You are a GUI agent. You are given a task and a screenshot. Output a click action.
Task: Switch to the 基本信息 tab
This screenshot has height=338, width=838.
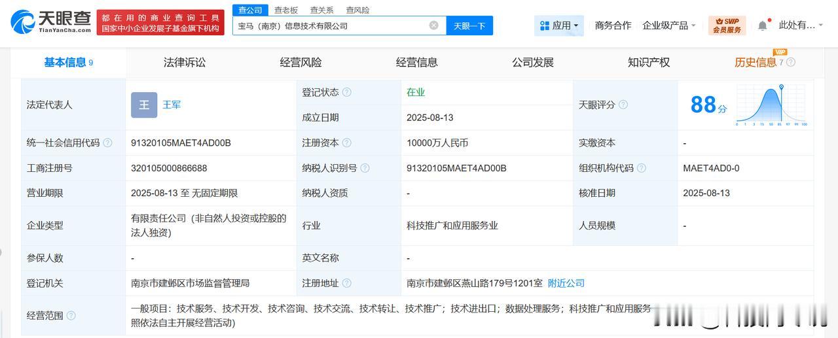[68, 63]
